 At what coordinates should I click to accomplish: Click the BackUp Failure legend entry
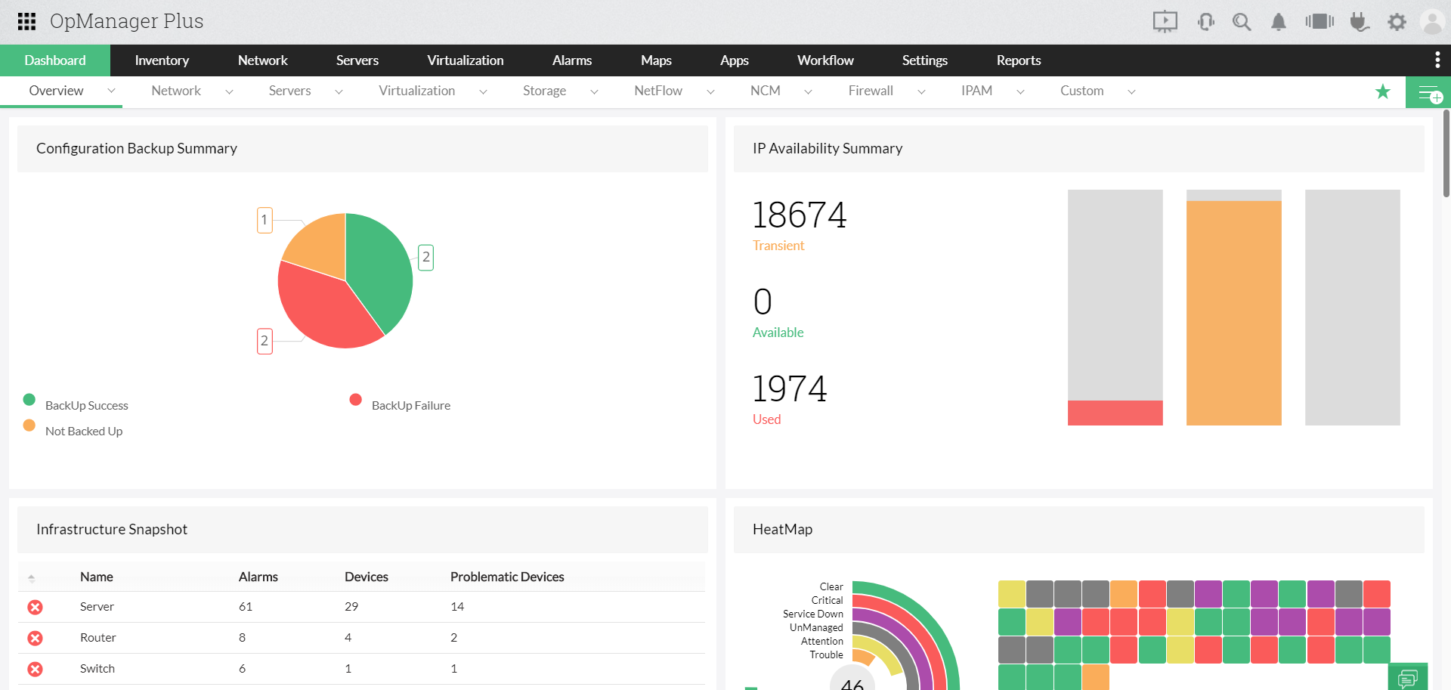410,405
